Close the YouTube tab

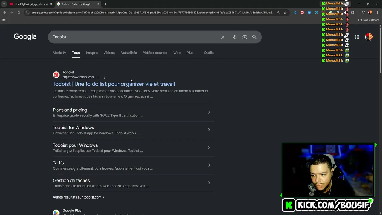click(x=51, y=4)
